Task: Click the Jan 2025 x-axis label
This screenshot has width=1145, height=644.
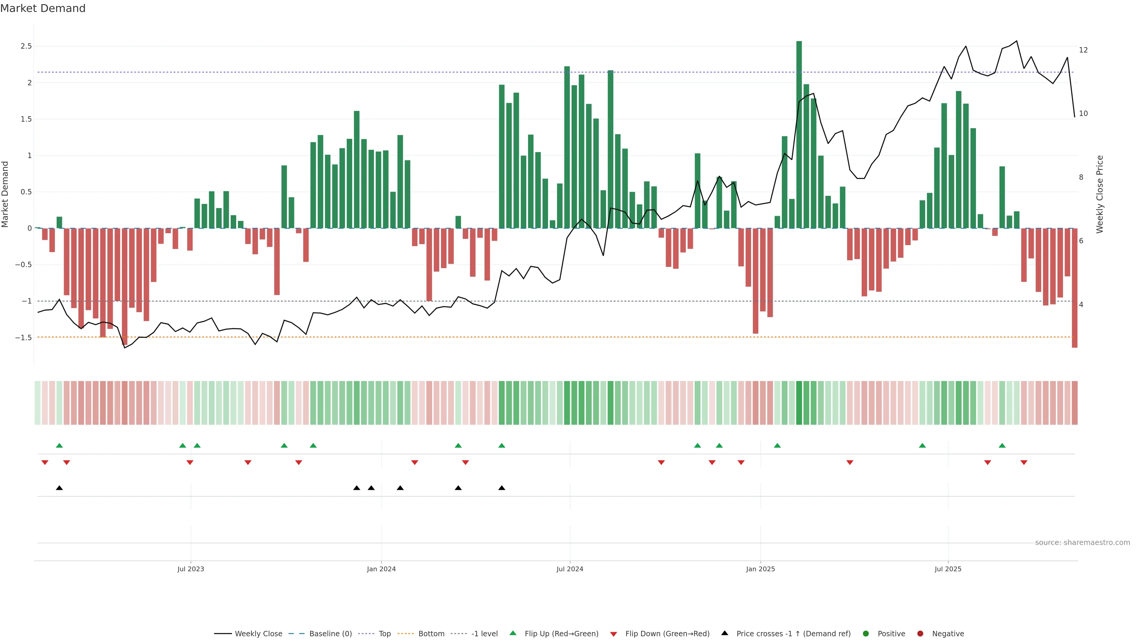Action: pos(761,569)
